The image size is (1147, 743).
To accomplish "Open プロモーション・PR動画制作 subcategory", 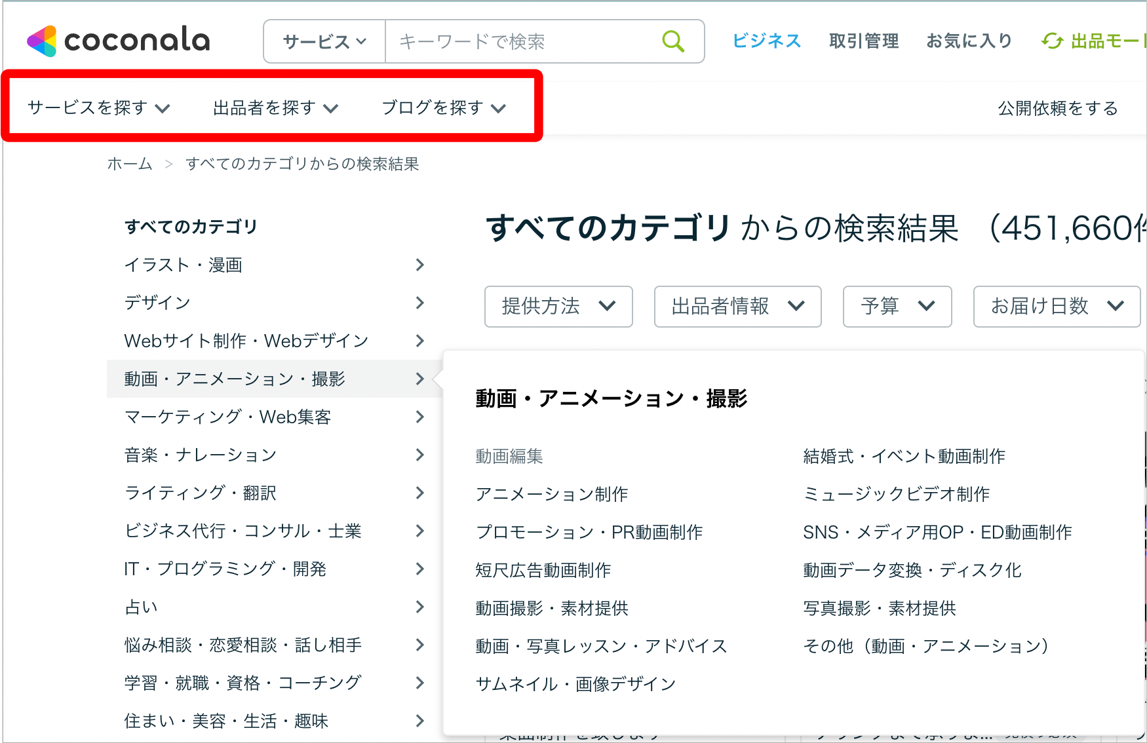I will click(x=589, y=532).
